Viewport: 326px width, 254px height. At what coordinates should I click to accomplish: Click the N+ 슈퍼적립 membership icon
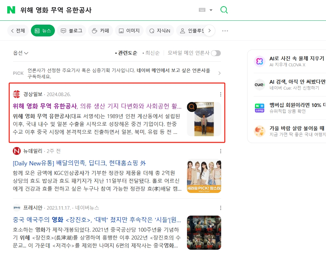260,108
